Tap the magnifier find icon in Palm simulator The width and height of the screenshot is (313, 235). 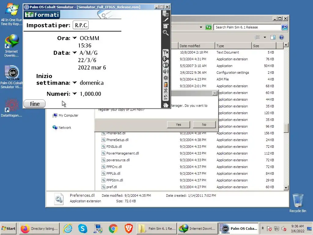(x=165, y=32)
